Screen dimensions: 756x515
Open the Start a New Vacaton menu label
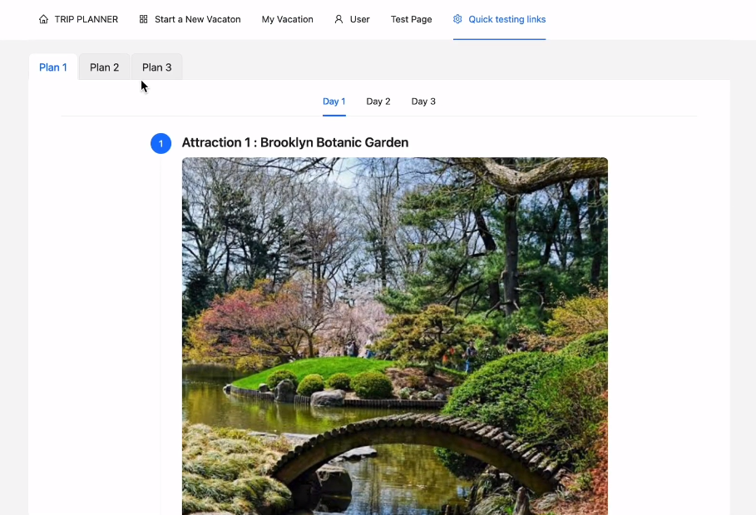pyautogui.click(x=198, y=19)
